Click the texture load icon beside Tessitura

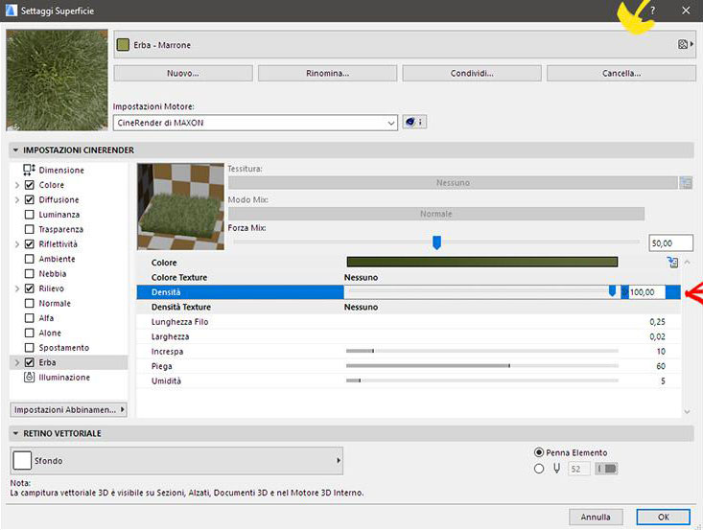[x=685, y=182]
